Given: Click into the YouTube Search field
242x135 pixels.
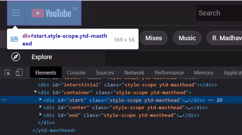Looking at the screenshot, I should tap(219, 13).
